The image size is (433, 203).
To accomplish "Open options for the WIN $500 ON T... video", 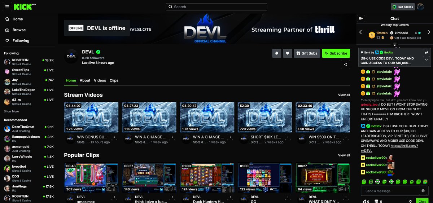I will [346, 137].
